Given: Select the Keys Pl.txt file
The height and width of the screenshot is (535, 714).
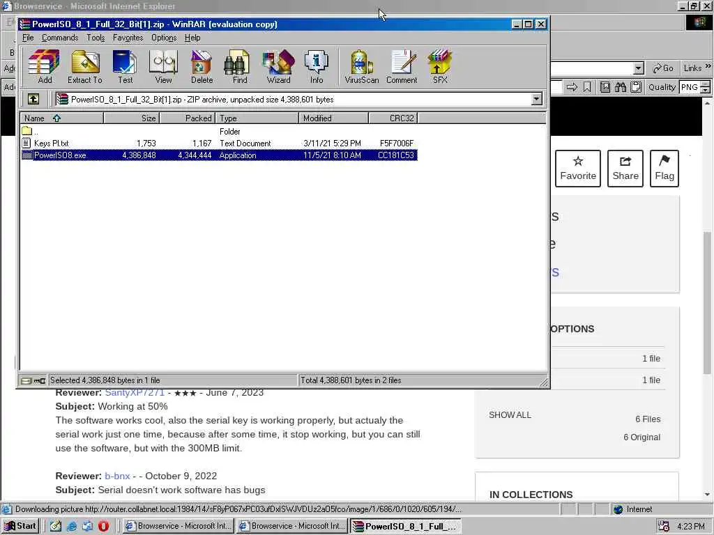Looking at the screenshot, I should point(218,144).
